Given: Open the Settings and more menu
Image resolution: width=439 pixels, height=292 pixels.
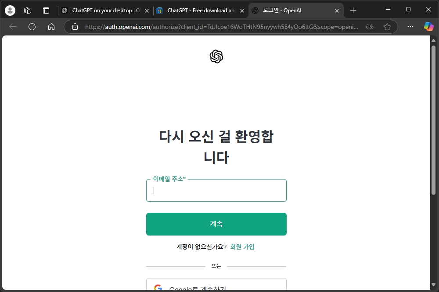Looking at the screenshot, I should (x=410, y=27).
